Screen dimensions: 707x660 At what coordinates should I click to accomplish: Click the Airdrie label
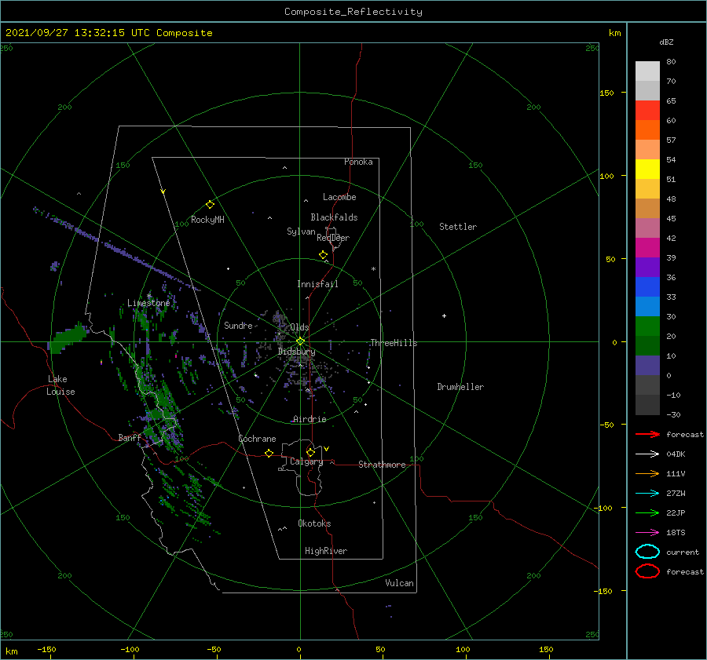click(310, 419)
